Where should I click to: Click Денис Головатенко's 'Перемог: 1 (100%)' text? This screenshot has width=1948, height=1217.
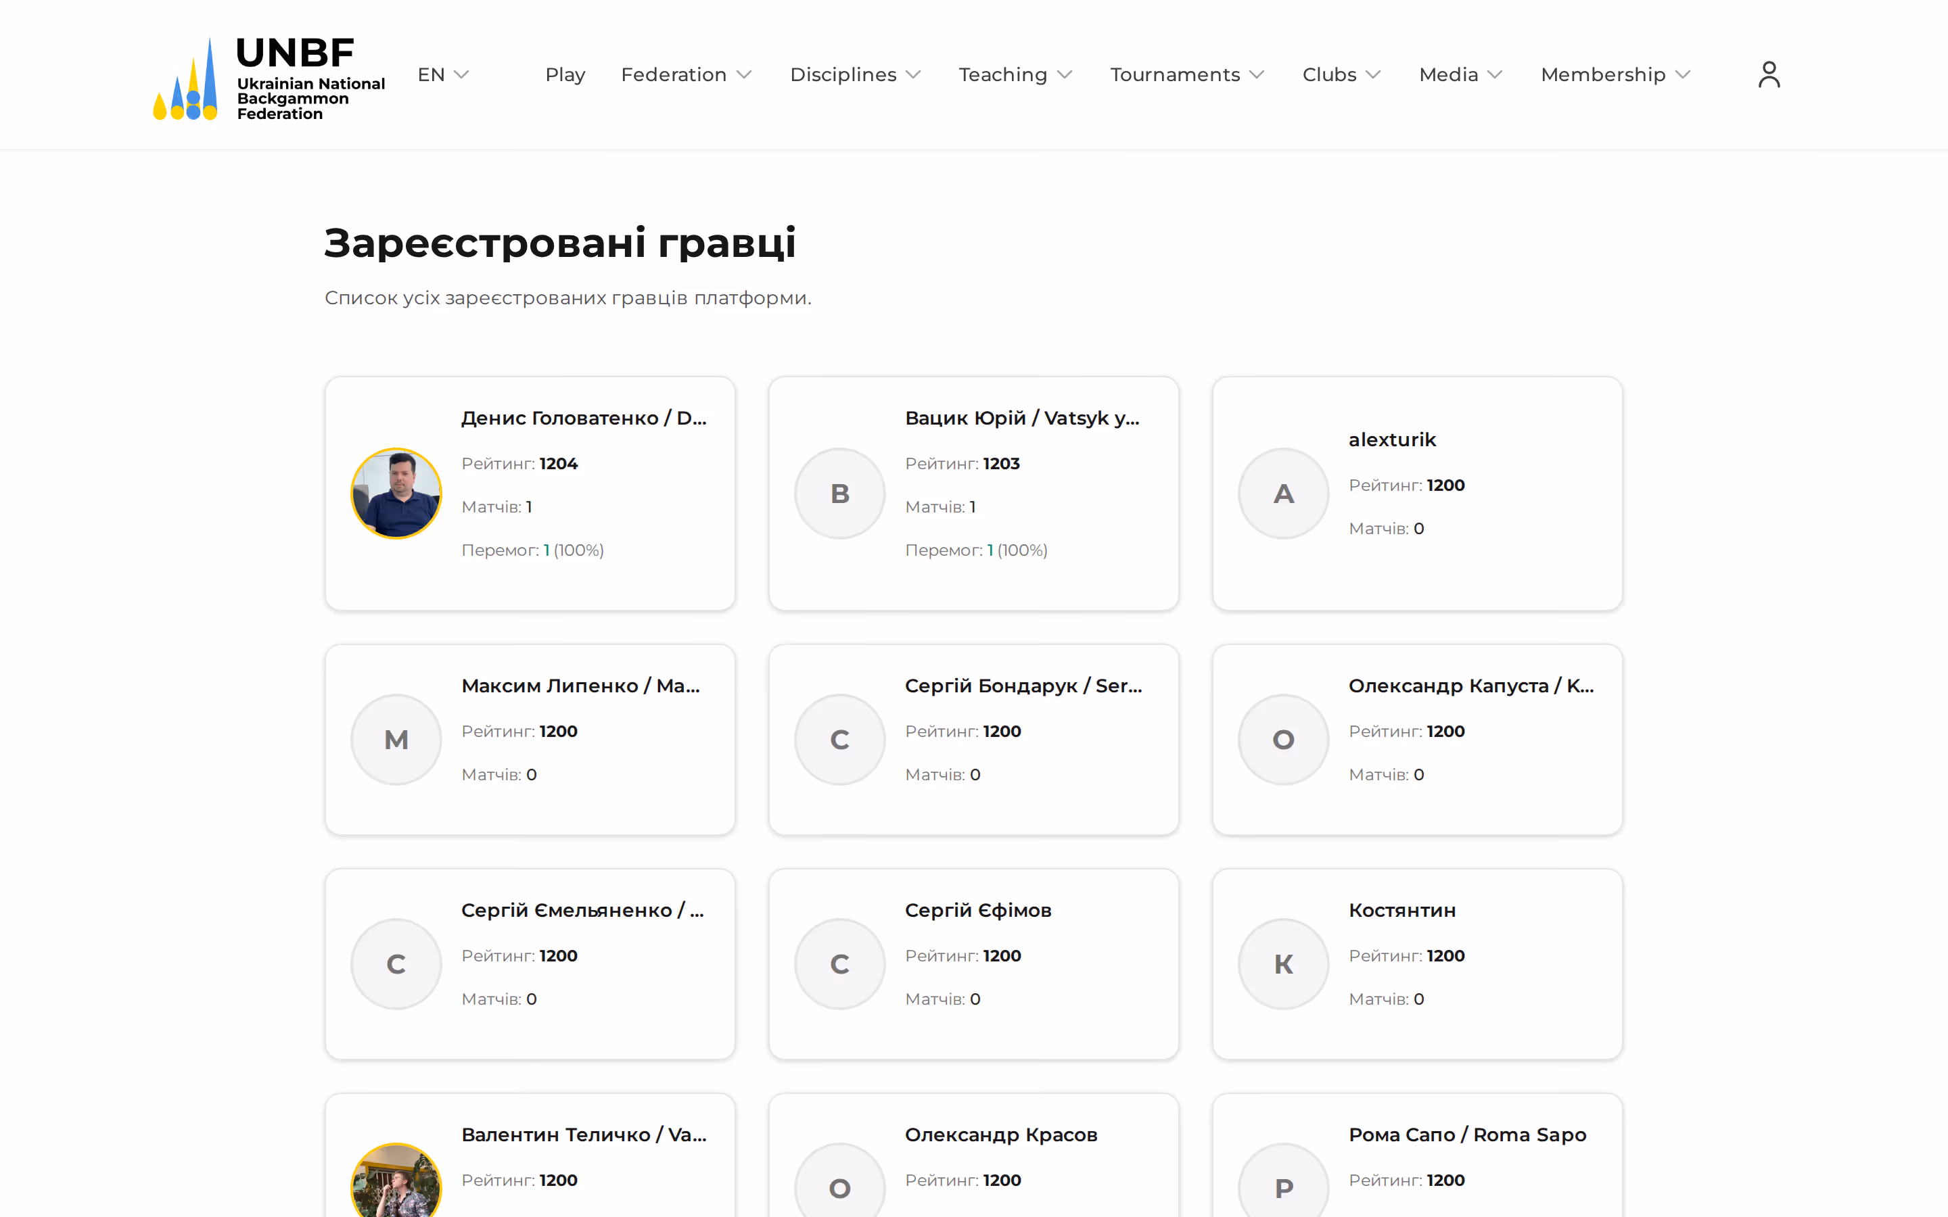point(533,550)
